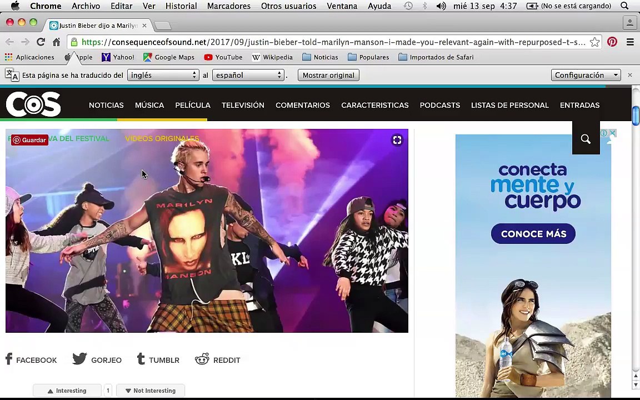
Task: Open the Noticias bookmarks folder
Action: coord(321,57)
